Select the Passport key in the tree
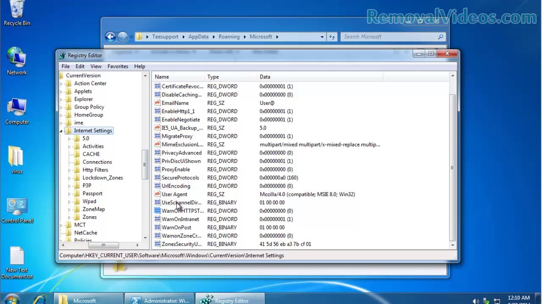The image size is (542, 304). tap(92, 194)
